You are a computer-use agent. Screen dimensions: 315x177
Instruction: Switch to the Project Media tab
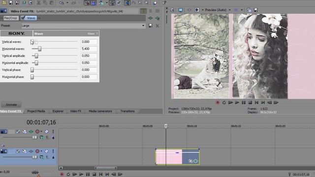[36, 111]
